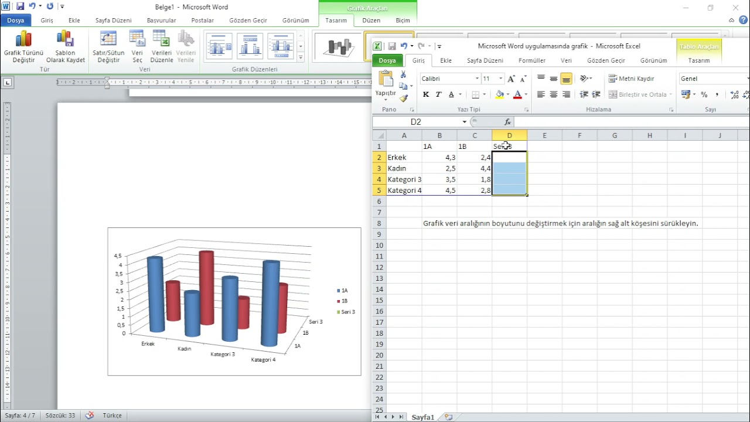Click the cut scissors icon in Excel Pano group
The height and width of the screenshot is (422, 750).
[x=403, y=74]
